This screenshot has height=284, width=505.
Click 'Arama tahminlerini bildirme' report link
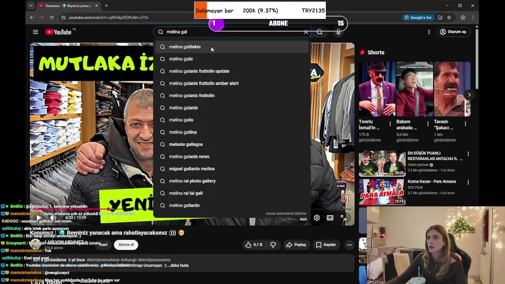click(x=286, y=214)
